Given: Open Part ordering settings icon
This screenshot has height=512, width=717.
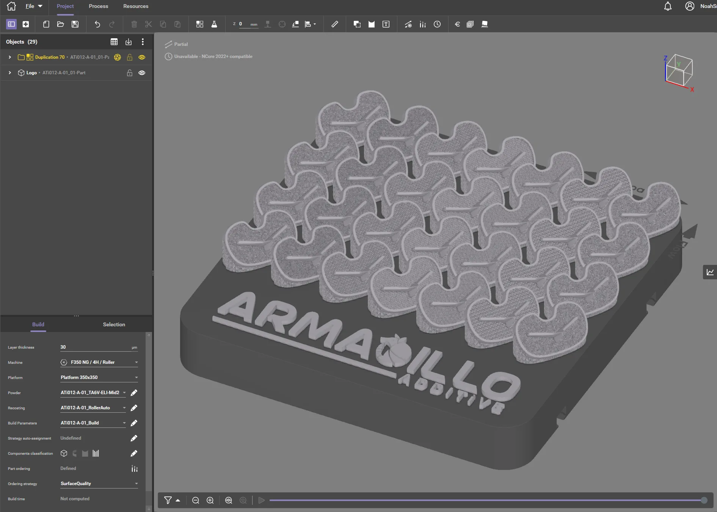Looking at the screenshot, I should coord(134,468).
